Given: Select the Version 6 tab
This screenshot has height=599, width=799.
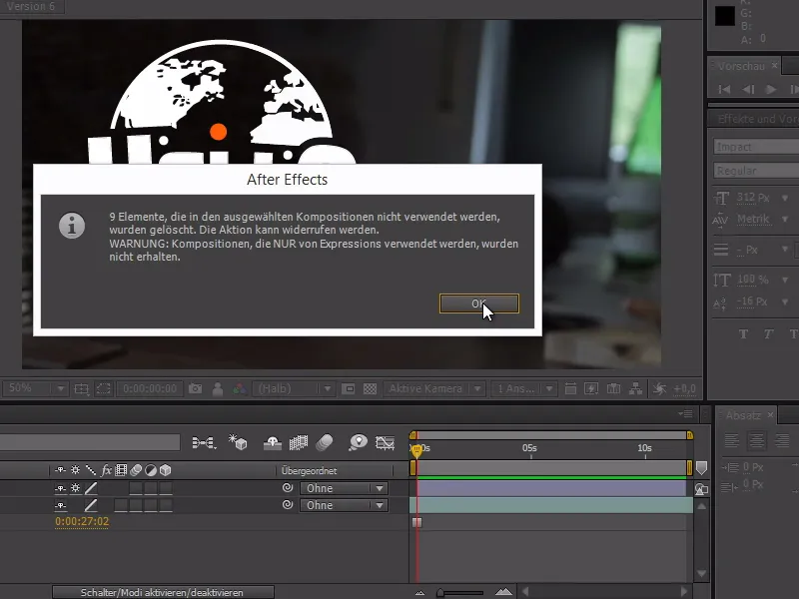Looking at the screenshot, I should (x=30, y=5).
